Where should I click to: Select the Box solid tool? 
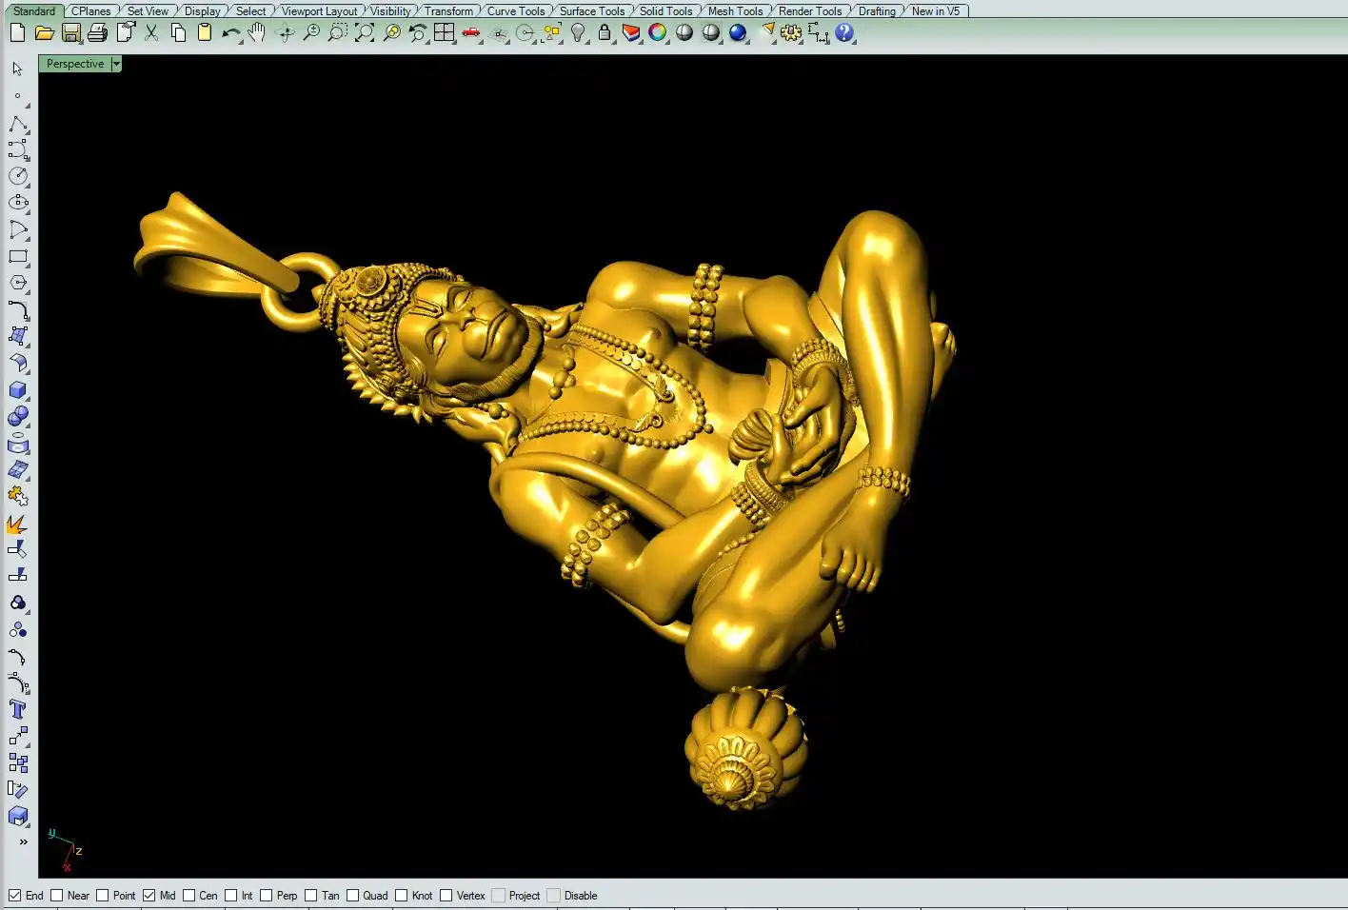click(18, 390)
